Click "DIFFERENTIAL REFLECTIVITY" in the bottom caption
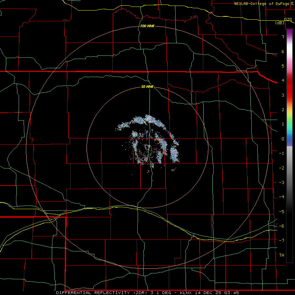Image resolution: width=295 pixels, height=295 pixels. pos(93,293)
